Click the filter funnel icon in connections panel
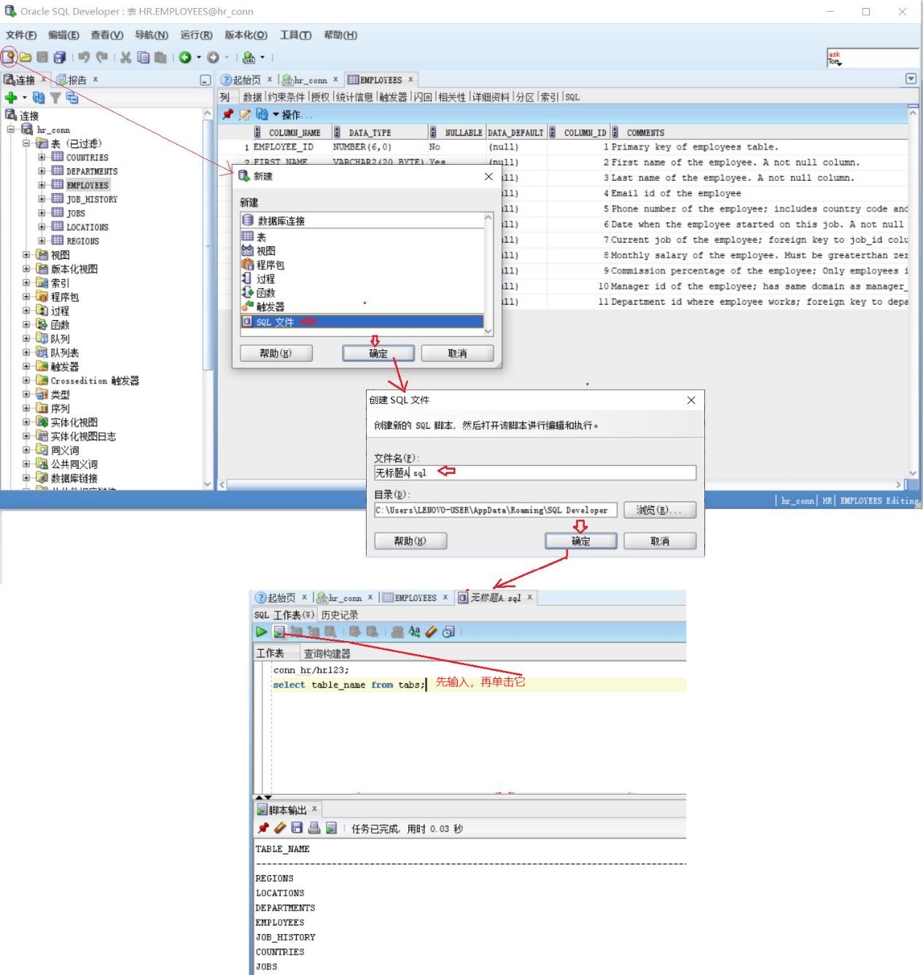The image size is (923, 975). point(55,98)
